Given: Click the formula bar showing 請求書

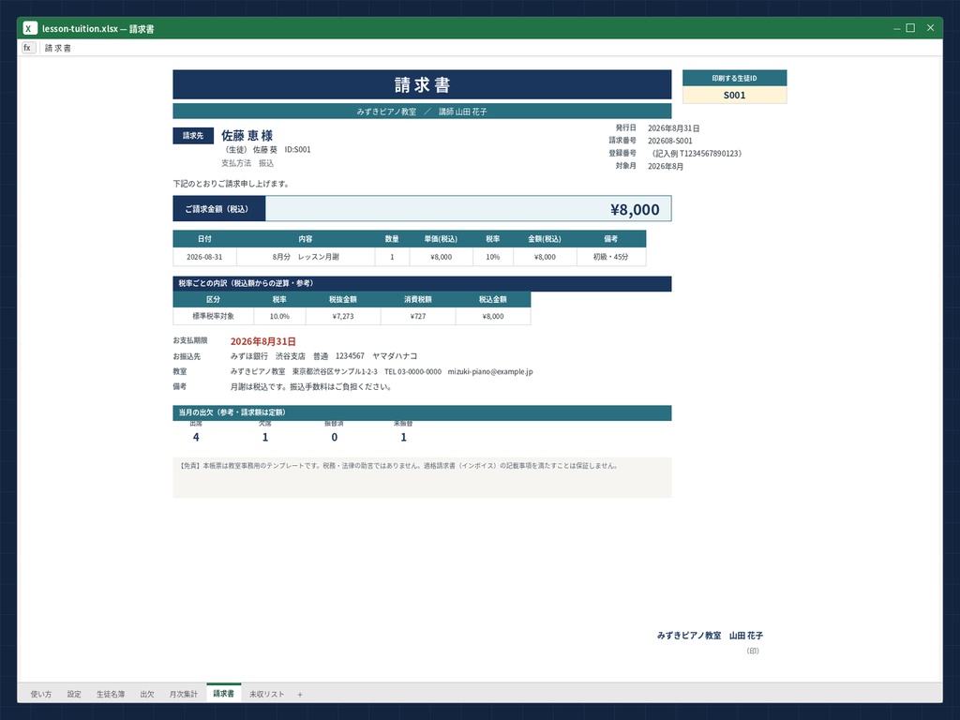Looking at the screenshot, I should click(x=489, y=48).
